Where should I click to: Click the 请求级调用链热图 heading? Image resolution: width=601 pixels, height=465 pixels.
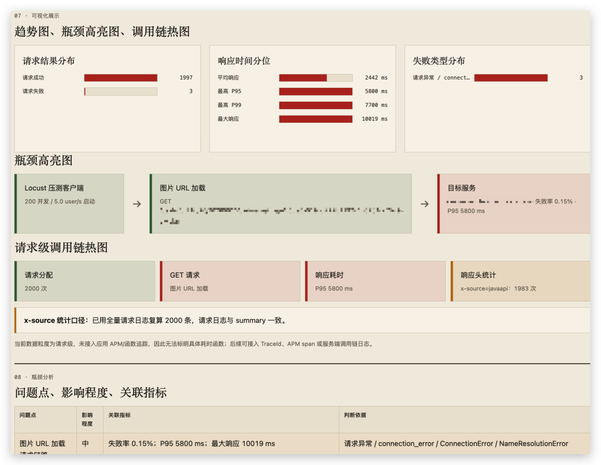click(x=61, y=248)
